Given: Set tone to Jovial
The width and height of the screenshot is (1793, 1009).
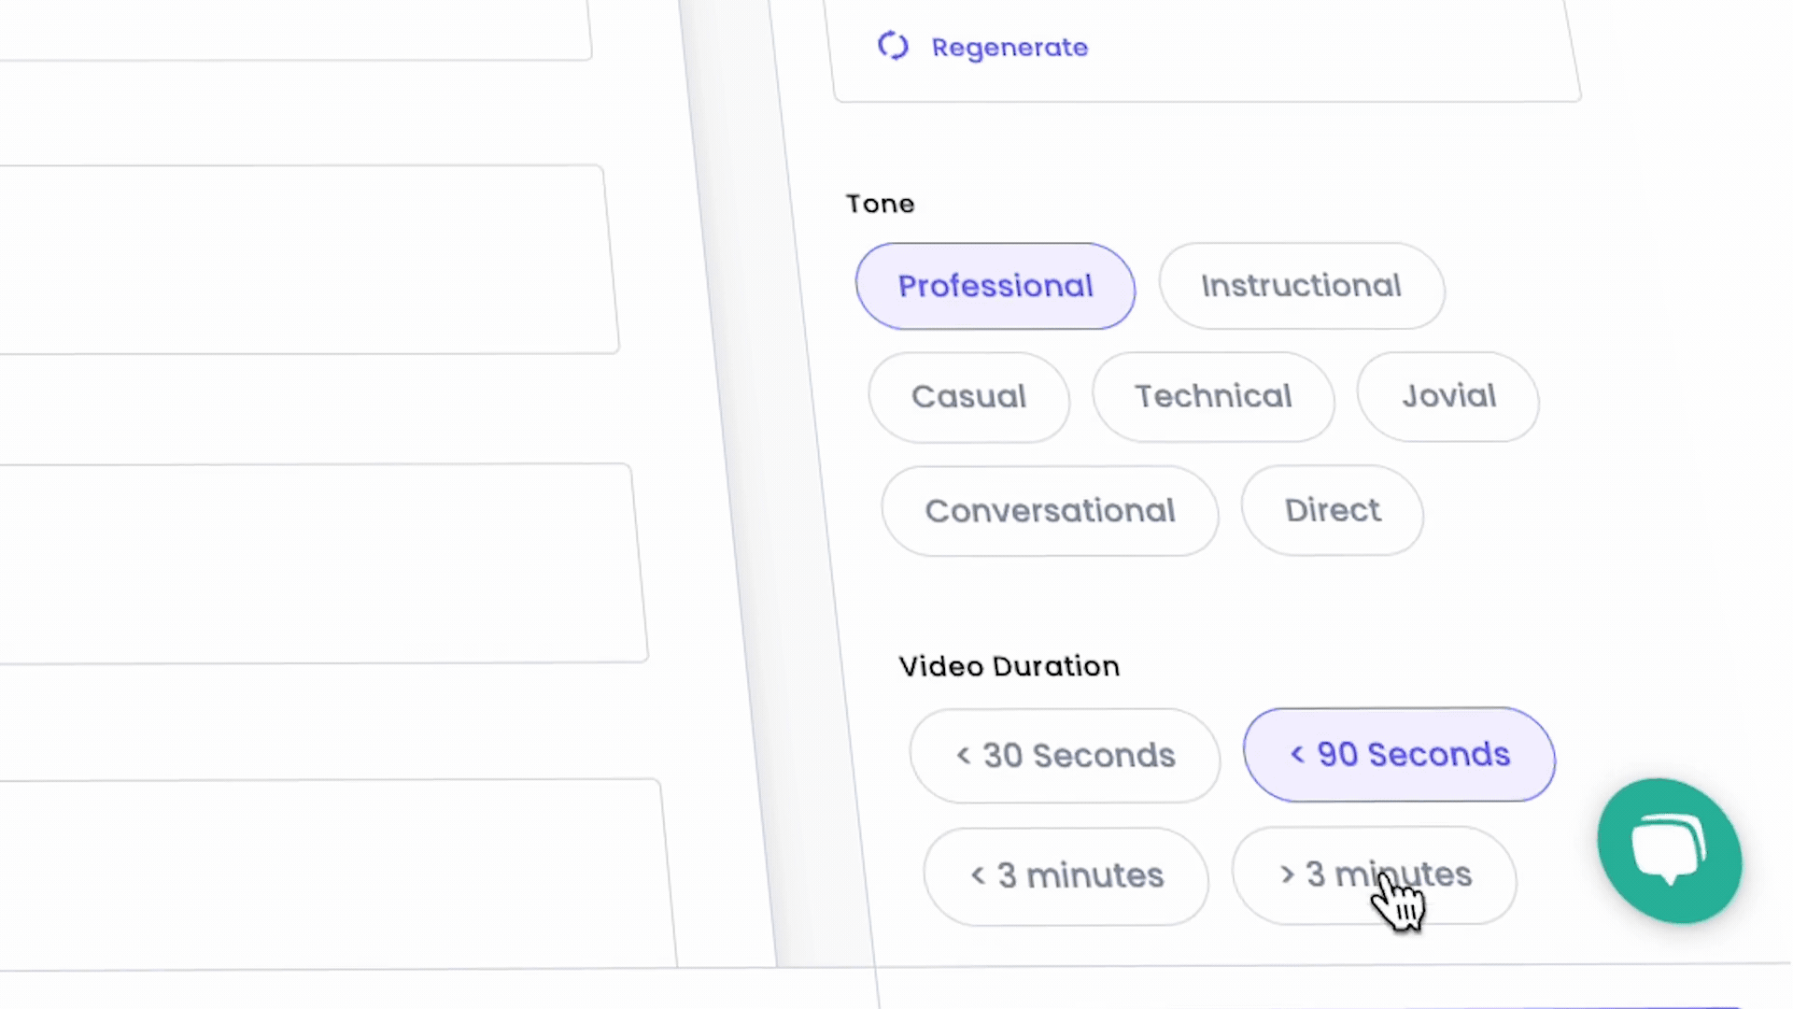Looking at the screenshot, I should click(x=1447, y=396).
